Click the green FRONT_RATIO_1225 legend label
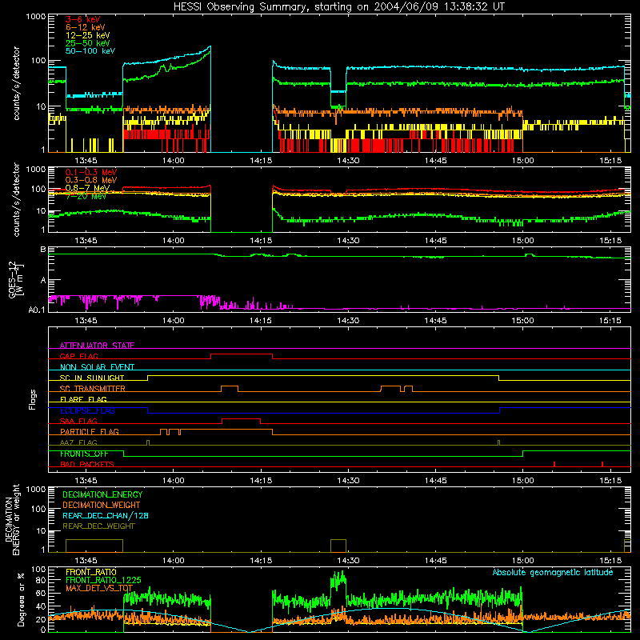The width and height of the screenshot is (640, 640). pyautogui.click(x=103, y=580)
